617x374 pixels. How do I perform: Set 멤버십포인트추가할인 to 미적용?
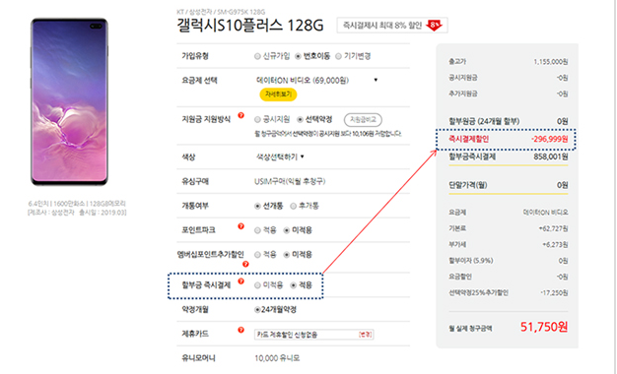tap(287, 255)
